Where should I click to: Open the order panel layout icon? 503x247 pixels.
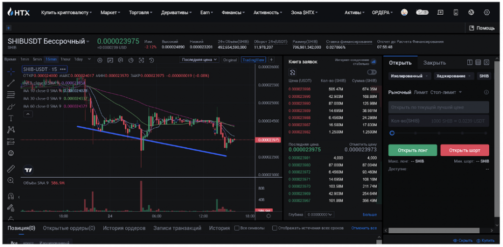(470, 62)
